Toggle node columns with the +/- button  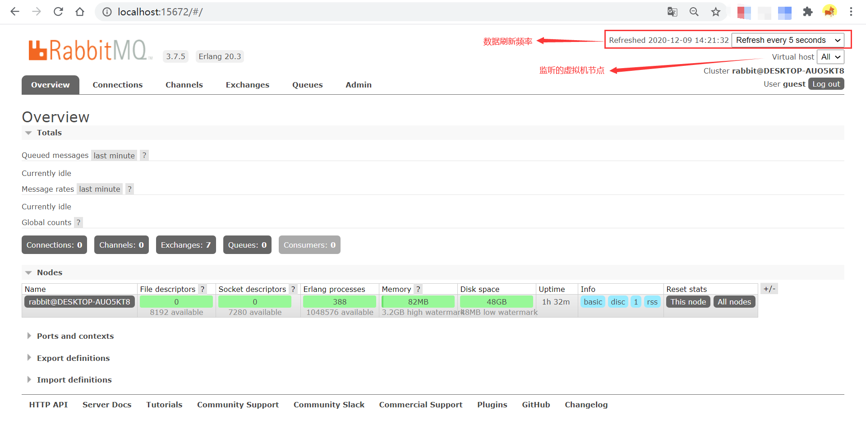pyautogui.click(x=769, y=289)
